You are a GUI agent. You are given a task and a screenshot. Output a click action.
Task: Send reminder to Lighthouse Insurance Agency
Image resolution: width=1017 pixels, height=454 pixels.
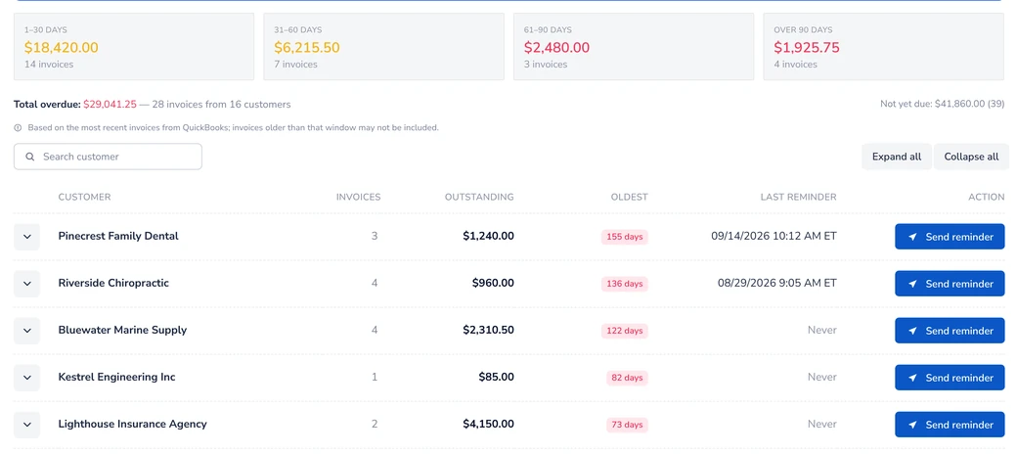click(x=950, y=425)
